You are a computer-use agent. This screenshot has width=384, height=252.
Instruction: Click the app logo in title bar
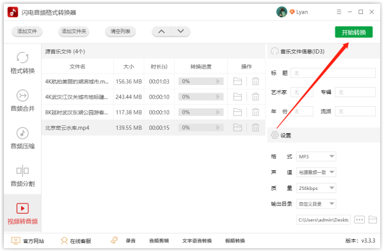pos(13,12)
